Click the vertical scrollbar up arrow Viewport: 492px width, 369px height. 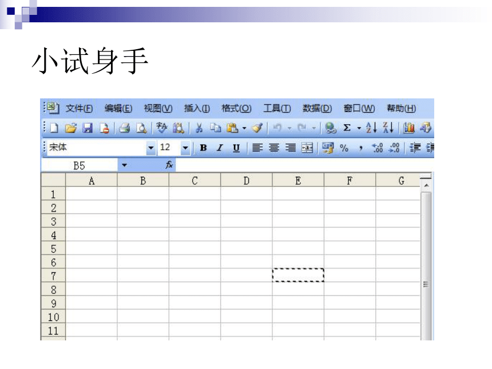pos(426,185)
